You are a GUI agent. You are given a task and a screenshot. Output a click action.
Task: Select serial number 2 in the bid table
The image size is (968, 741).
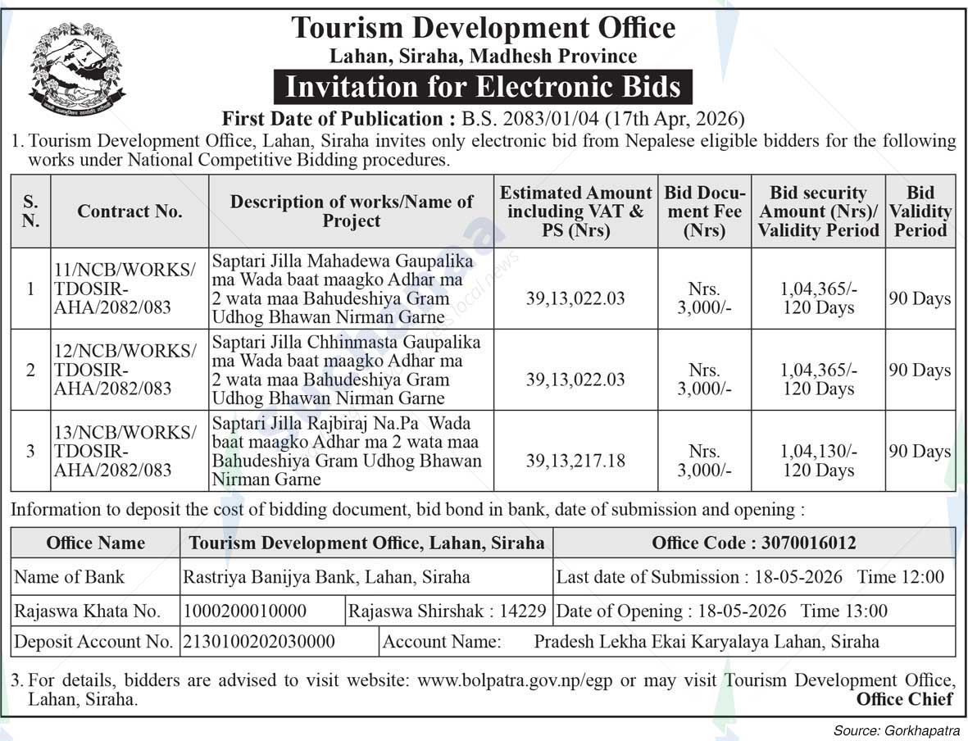pyautogui.click(x=30, y=370)
